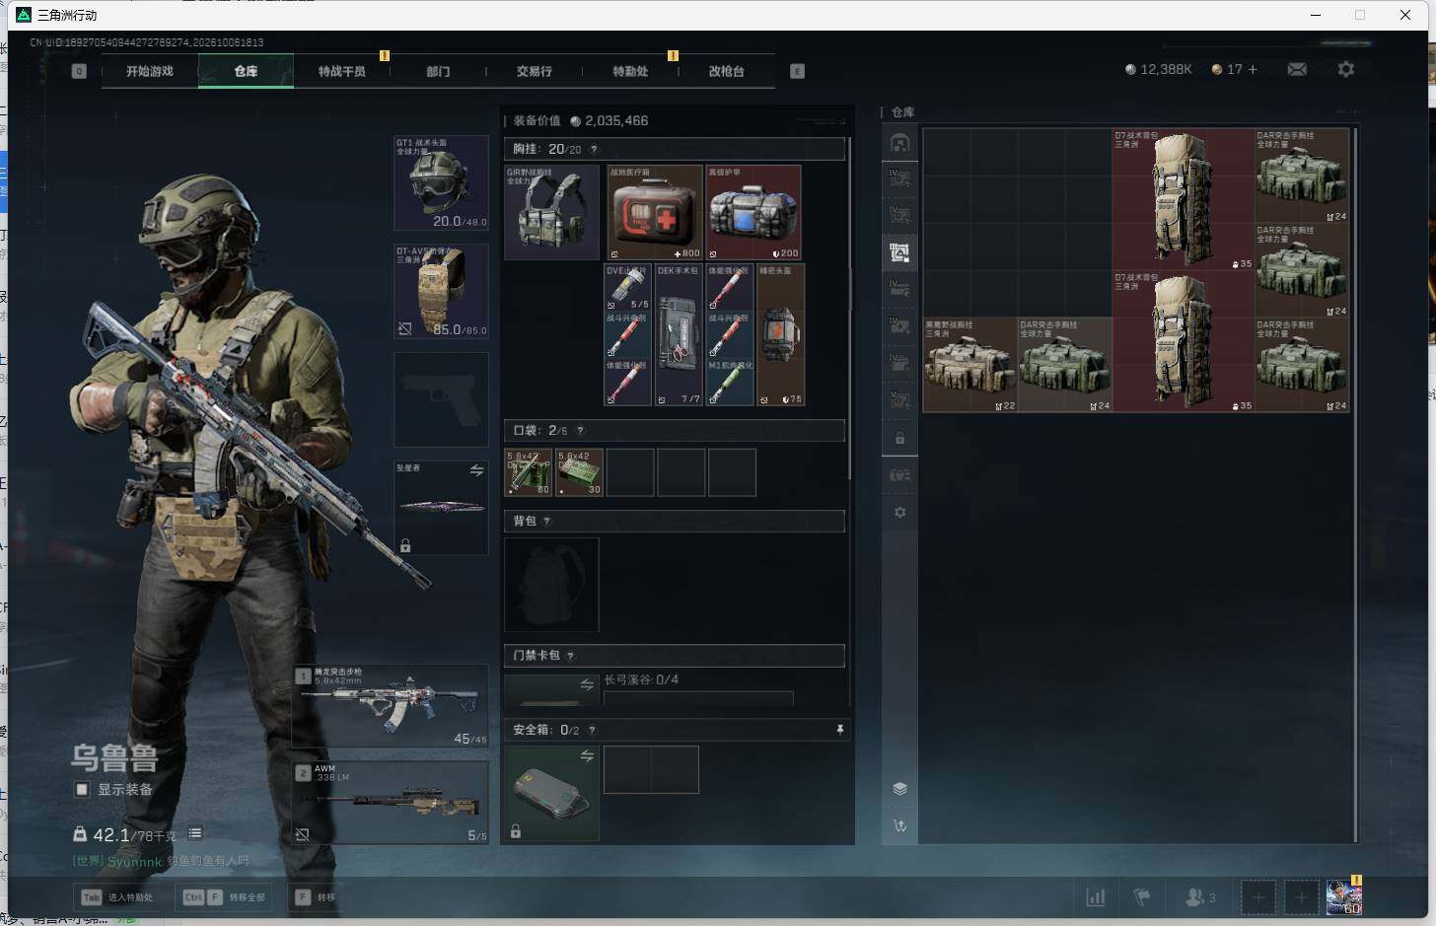The height and width of the screenshot is (926, 1436).
Task: Click the plus next to currency 17
Action: click(x=1253, y=69)
